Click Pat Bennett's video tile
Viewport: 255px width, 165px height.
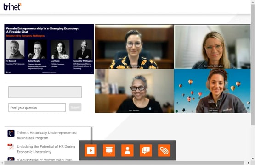(134, 91)
